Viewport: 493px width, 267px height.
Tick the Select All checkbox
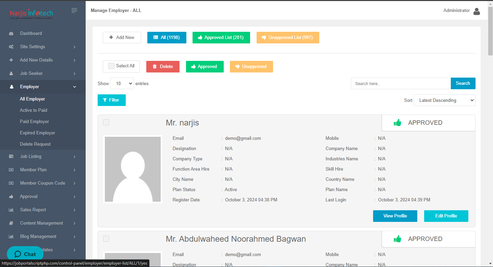coord(111,66)
